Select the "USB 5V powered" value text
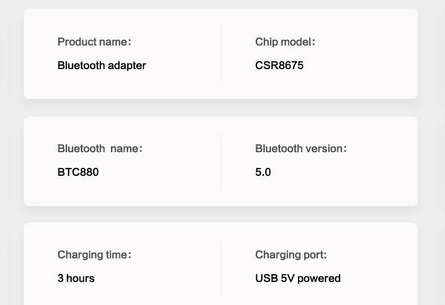 [x=298, y=279]
